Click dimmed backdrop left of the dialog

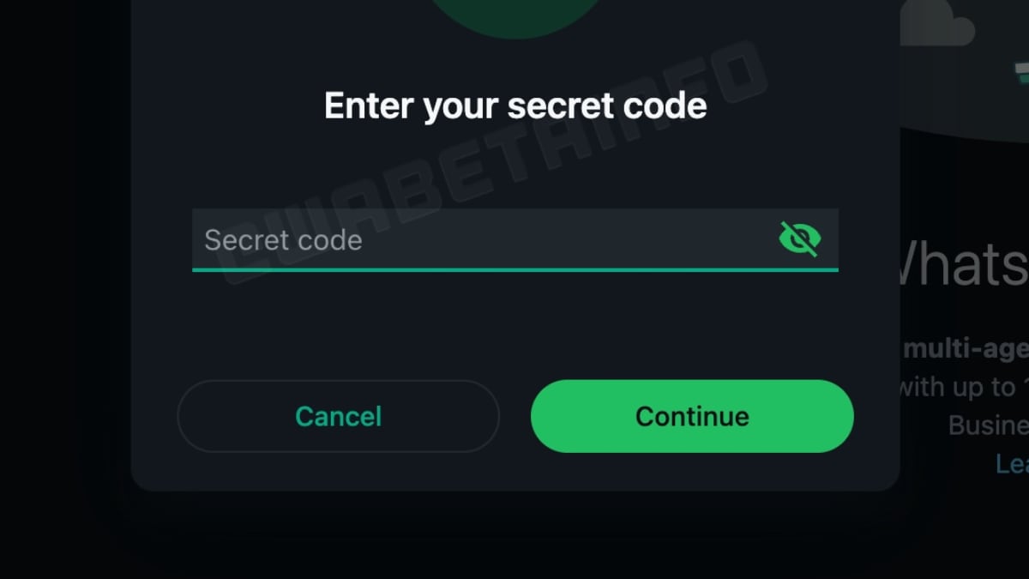[64, 257]
